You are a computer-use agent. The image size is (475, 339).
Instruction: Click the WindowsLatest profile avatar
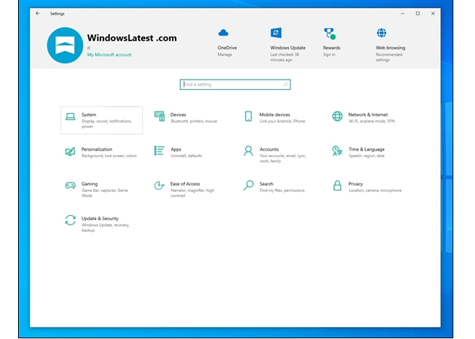click(x=65, y=45)
